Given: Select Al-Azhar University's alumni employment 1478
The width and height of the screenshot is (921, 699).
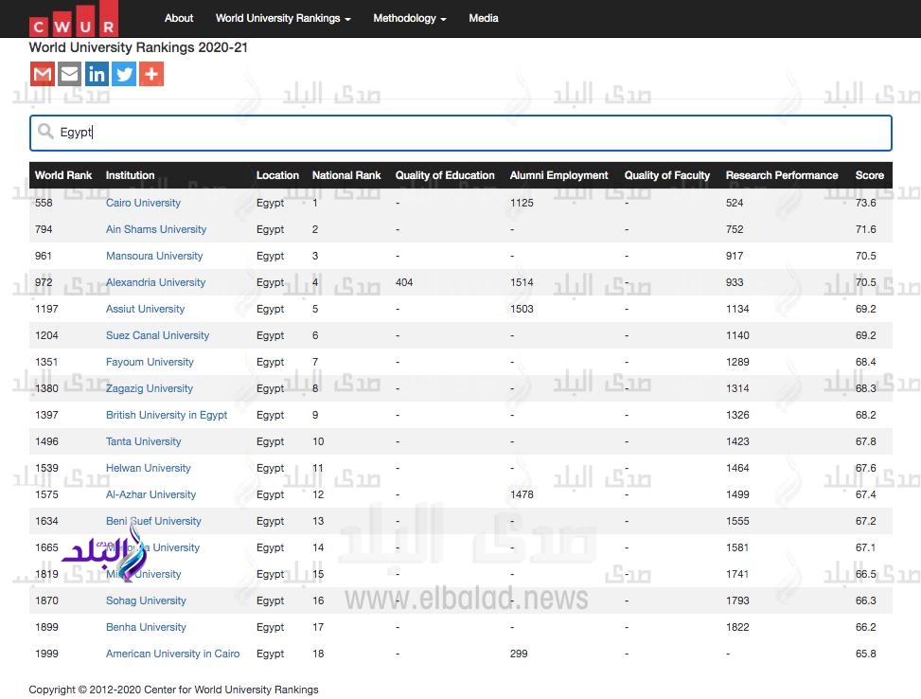Looking at the screenshot, I should tap(522, 494).
